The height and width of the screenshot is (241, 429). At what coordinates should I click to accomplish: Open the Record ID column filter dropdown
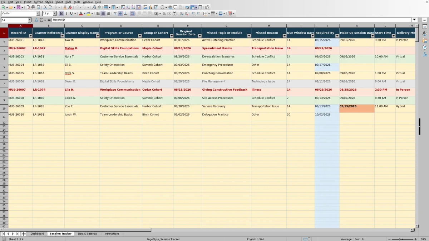pyautogui.click(x=30, y=36)
